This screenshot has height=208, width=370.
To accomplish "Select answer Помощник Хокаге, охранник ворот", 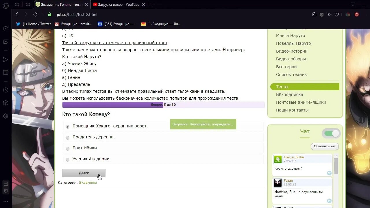I will 68,127.
